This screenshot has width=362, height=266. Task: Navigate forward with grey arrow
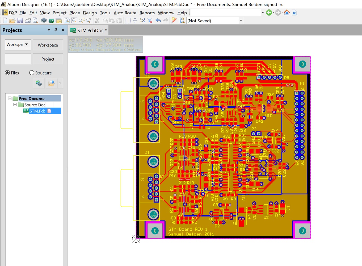[278, 13]
